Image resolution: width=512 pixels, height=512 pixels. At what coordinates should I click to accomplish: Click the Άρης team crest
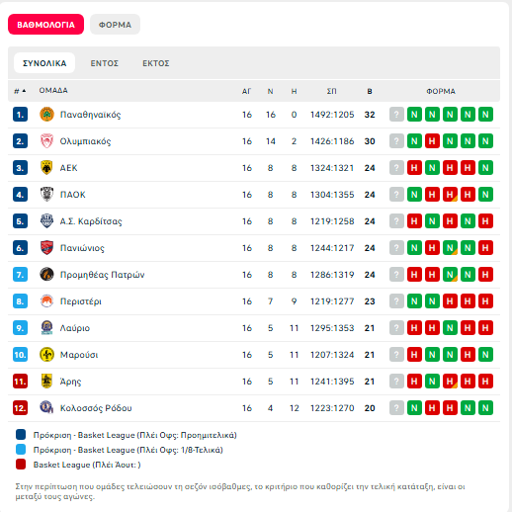click(46, 382)
